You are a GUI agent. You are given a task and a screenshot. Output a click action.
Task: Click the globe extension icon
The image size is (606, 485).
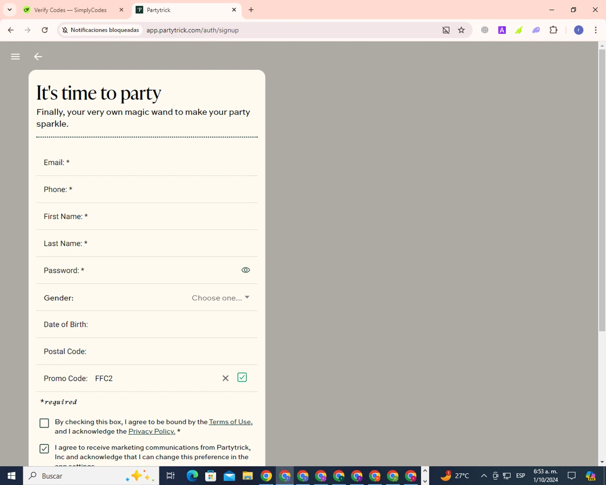click(485, 30)
